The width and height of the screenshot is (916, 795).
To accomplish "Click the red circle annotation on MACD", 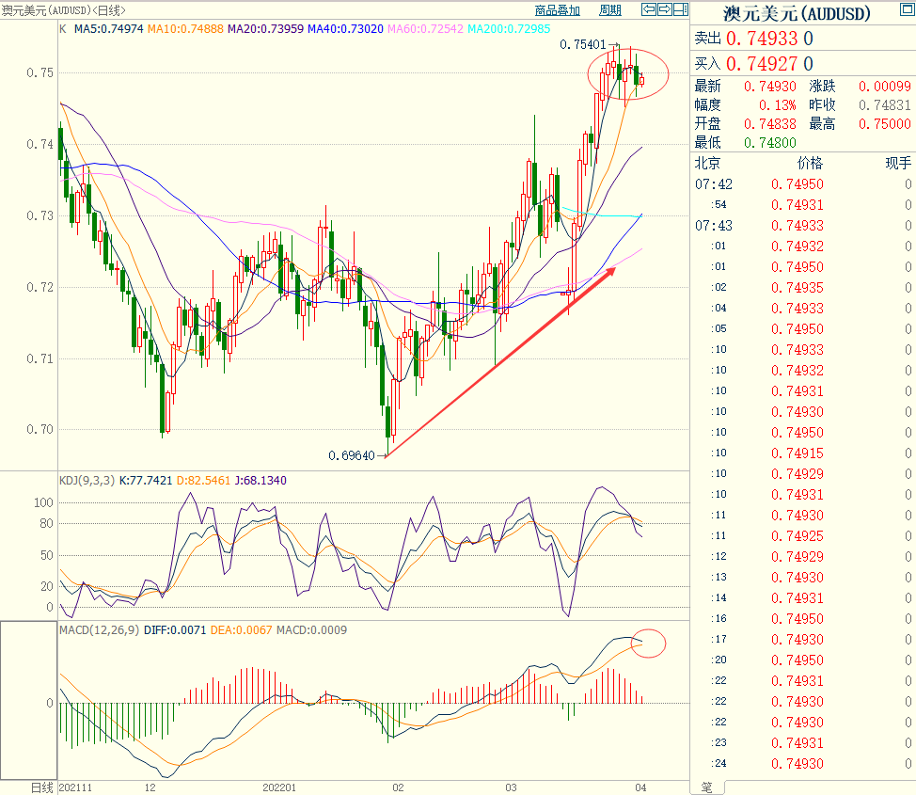I will (x=649, y=643).
